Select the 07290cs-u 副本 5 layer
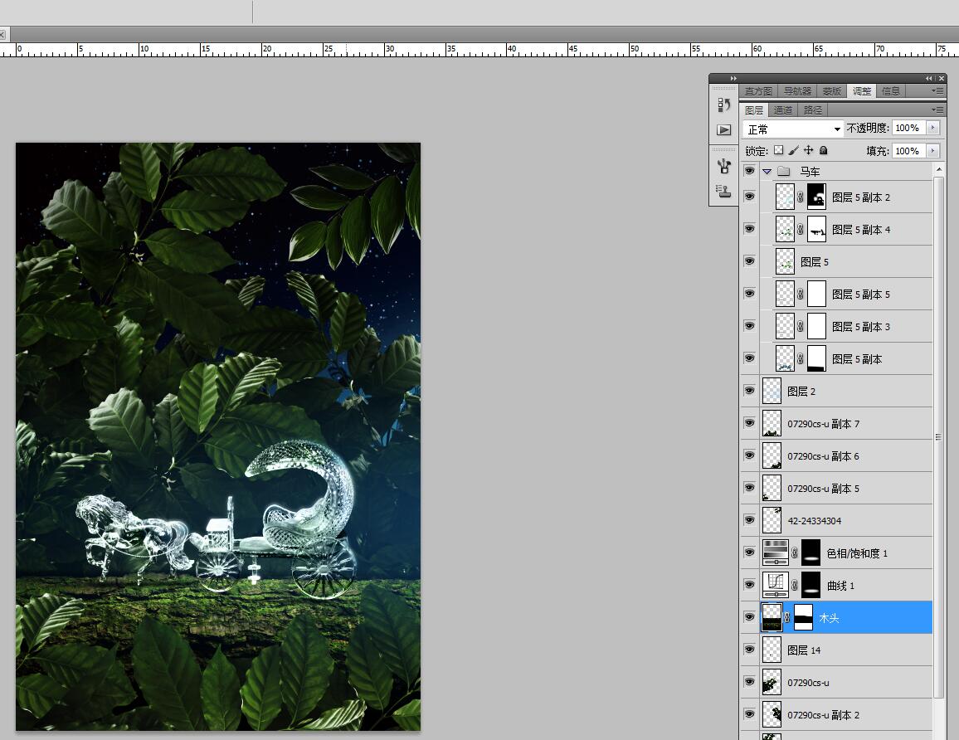Screen dimensions: 959x740 pyautogui.click(x=835, y=488)
